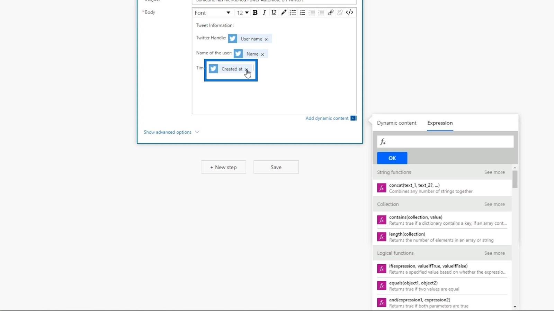
Task: Click the Tweet Information: line in body
Action: point(215,25)
